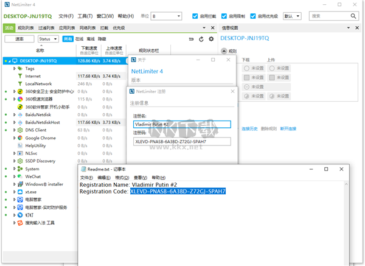Click the Internet filter funnel icon
Image resolution: width=365 pixels, height=266 pixels.
[20, 76]
